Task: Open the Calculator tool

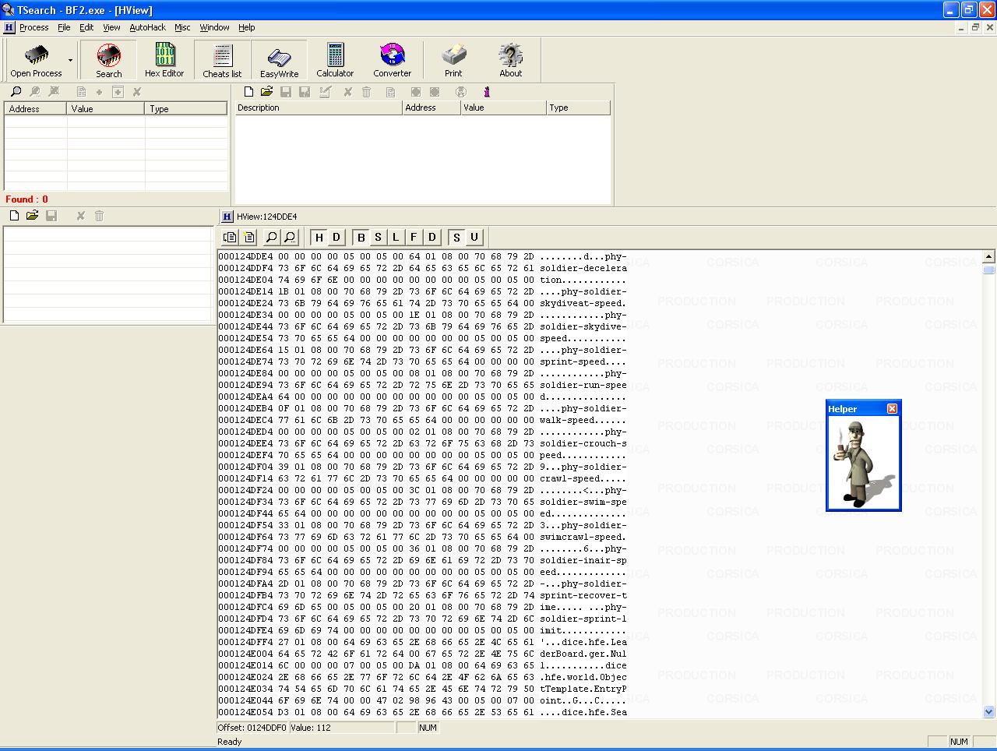Action: 335,60
